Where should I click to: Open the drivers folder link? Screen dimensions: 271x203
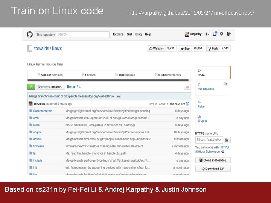click(37, 139)
